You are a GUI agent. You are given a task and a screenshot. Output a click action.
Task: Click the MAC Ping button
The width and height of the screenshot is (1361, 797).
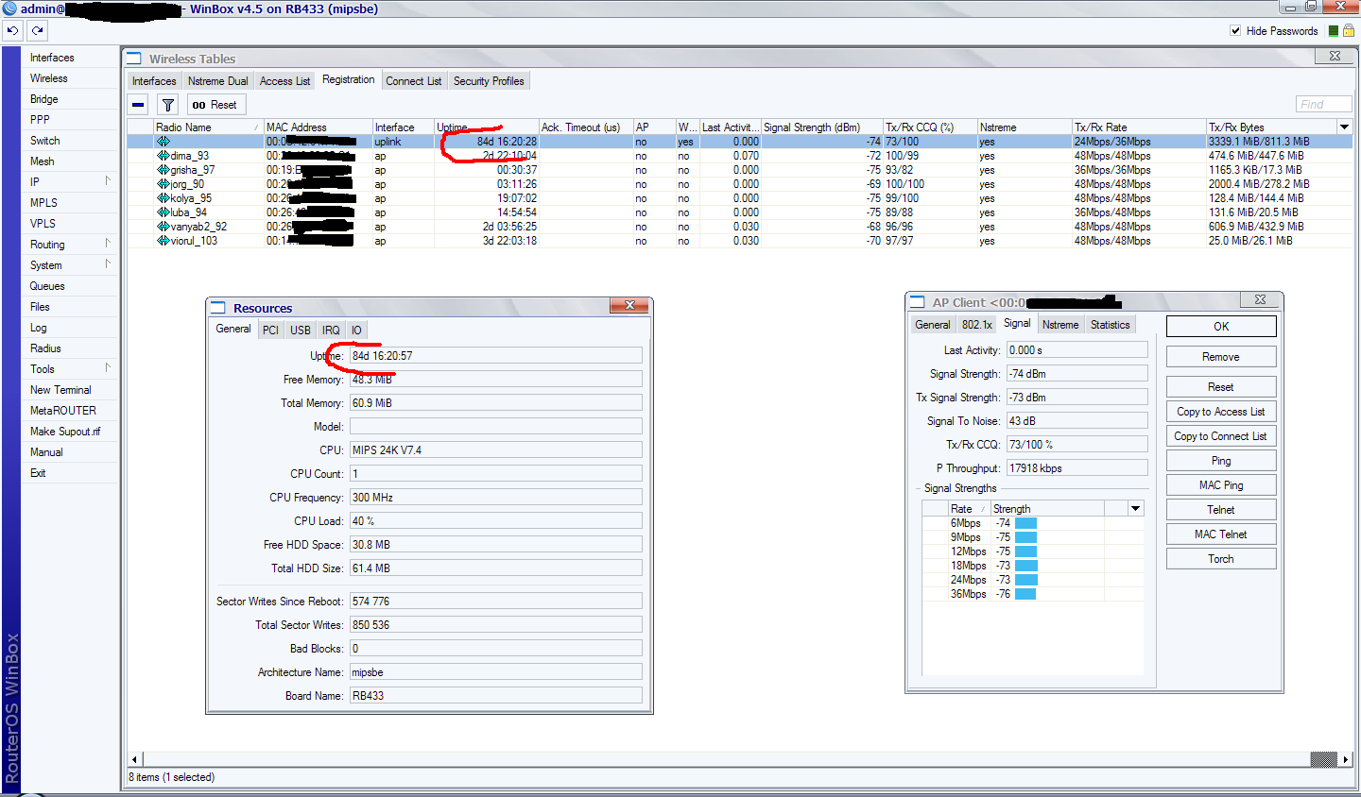[1221, 485]
